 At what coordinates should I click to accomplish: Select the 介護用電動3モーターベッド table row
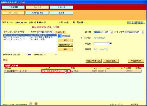coord(73,71)
